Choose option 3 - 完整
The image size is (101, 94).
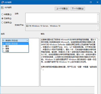[15, 51]
